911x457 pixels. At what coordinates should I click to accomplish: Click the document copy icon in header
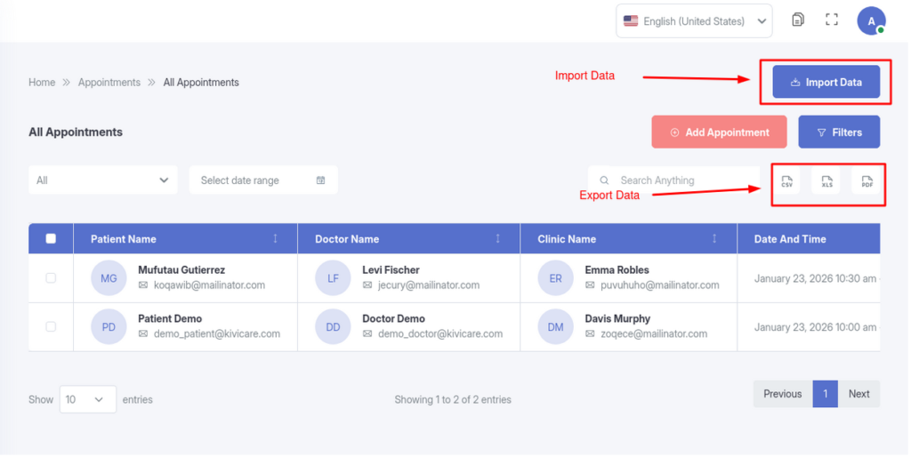(x=798, y=20)
